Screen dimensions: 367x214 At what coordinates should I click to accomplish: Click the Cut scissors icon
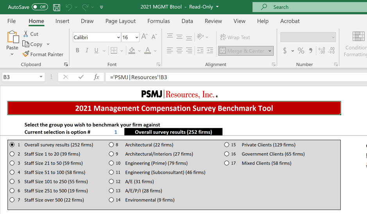[x=26, y=34]
